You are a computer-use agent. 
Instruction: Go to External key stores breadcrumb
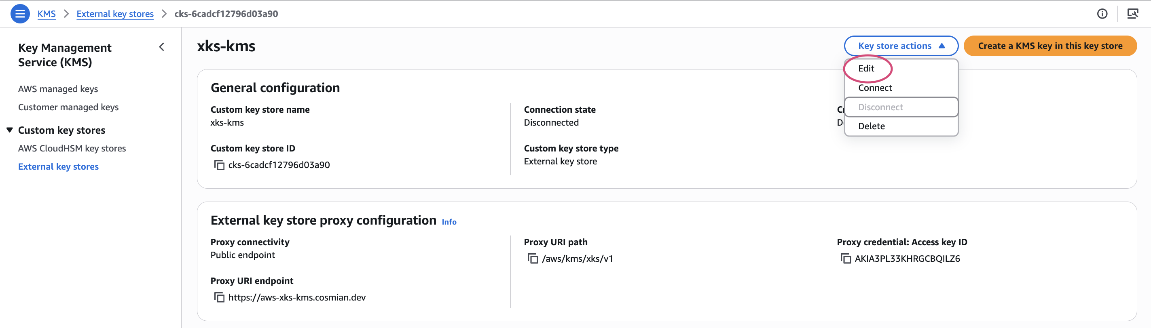(x=115, y=14)
